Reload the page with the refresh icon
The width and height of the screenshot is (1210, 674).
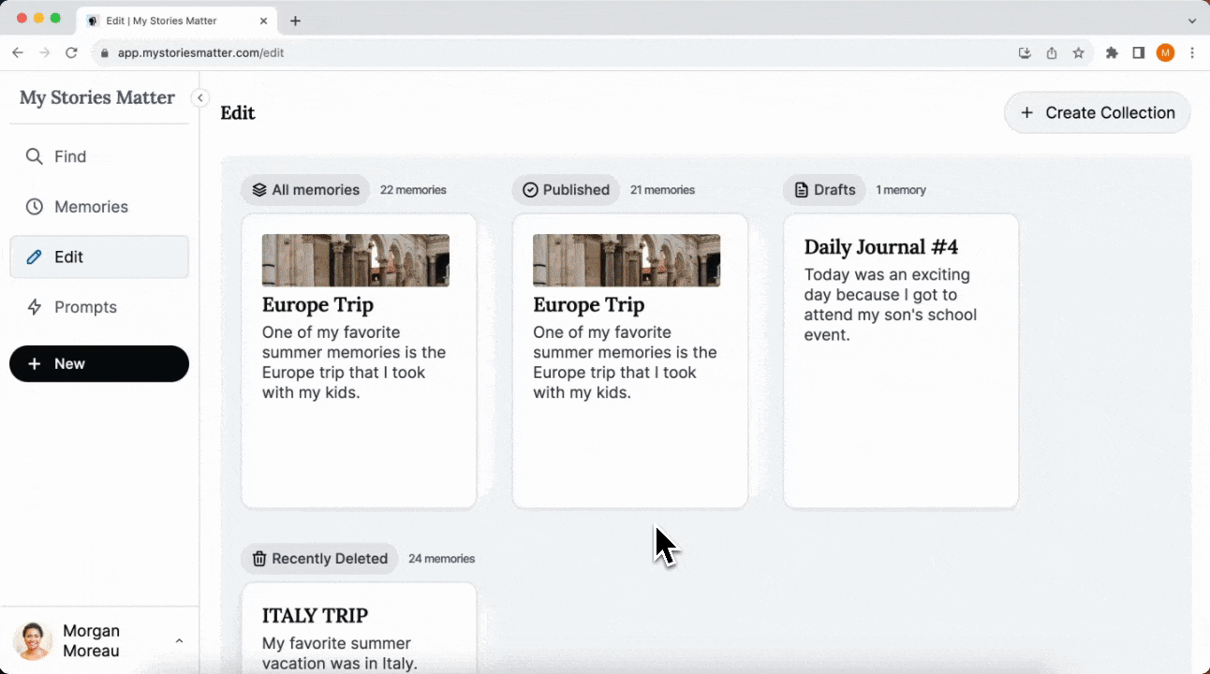(71, 52)
